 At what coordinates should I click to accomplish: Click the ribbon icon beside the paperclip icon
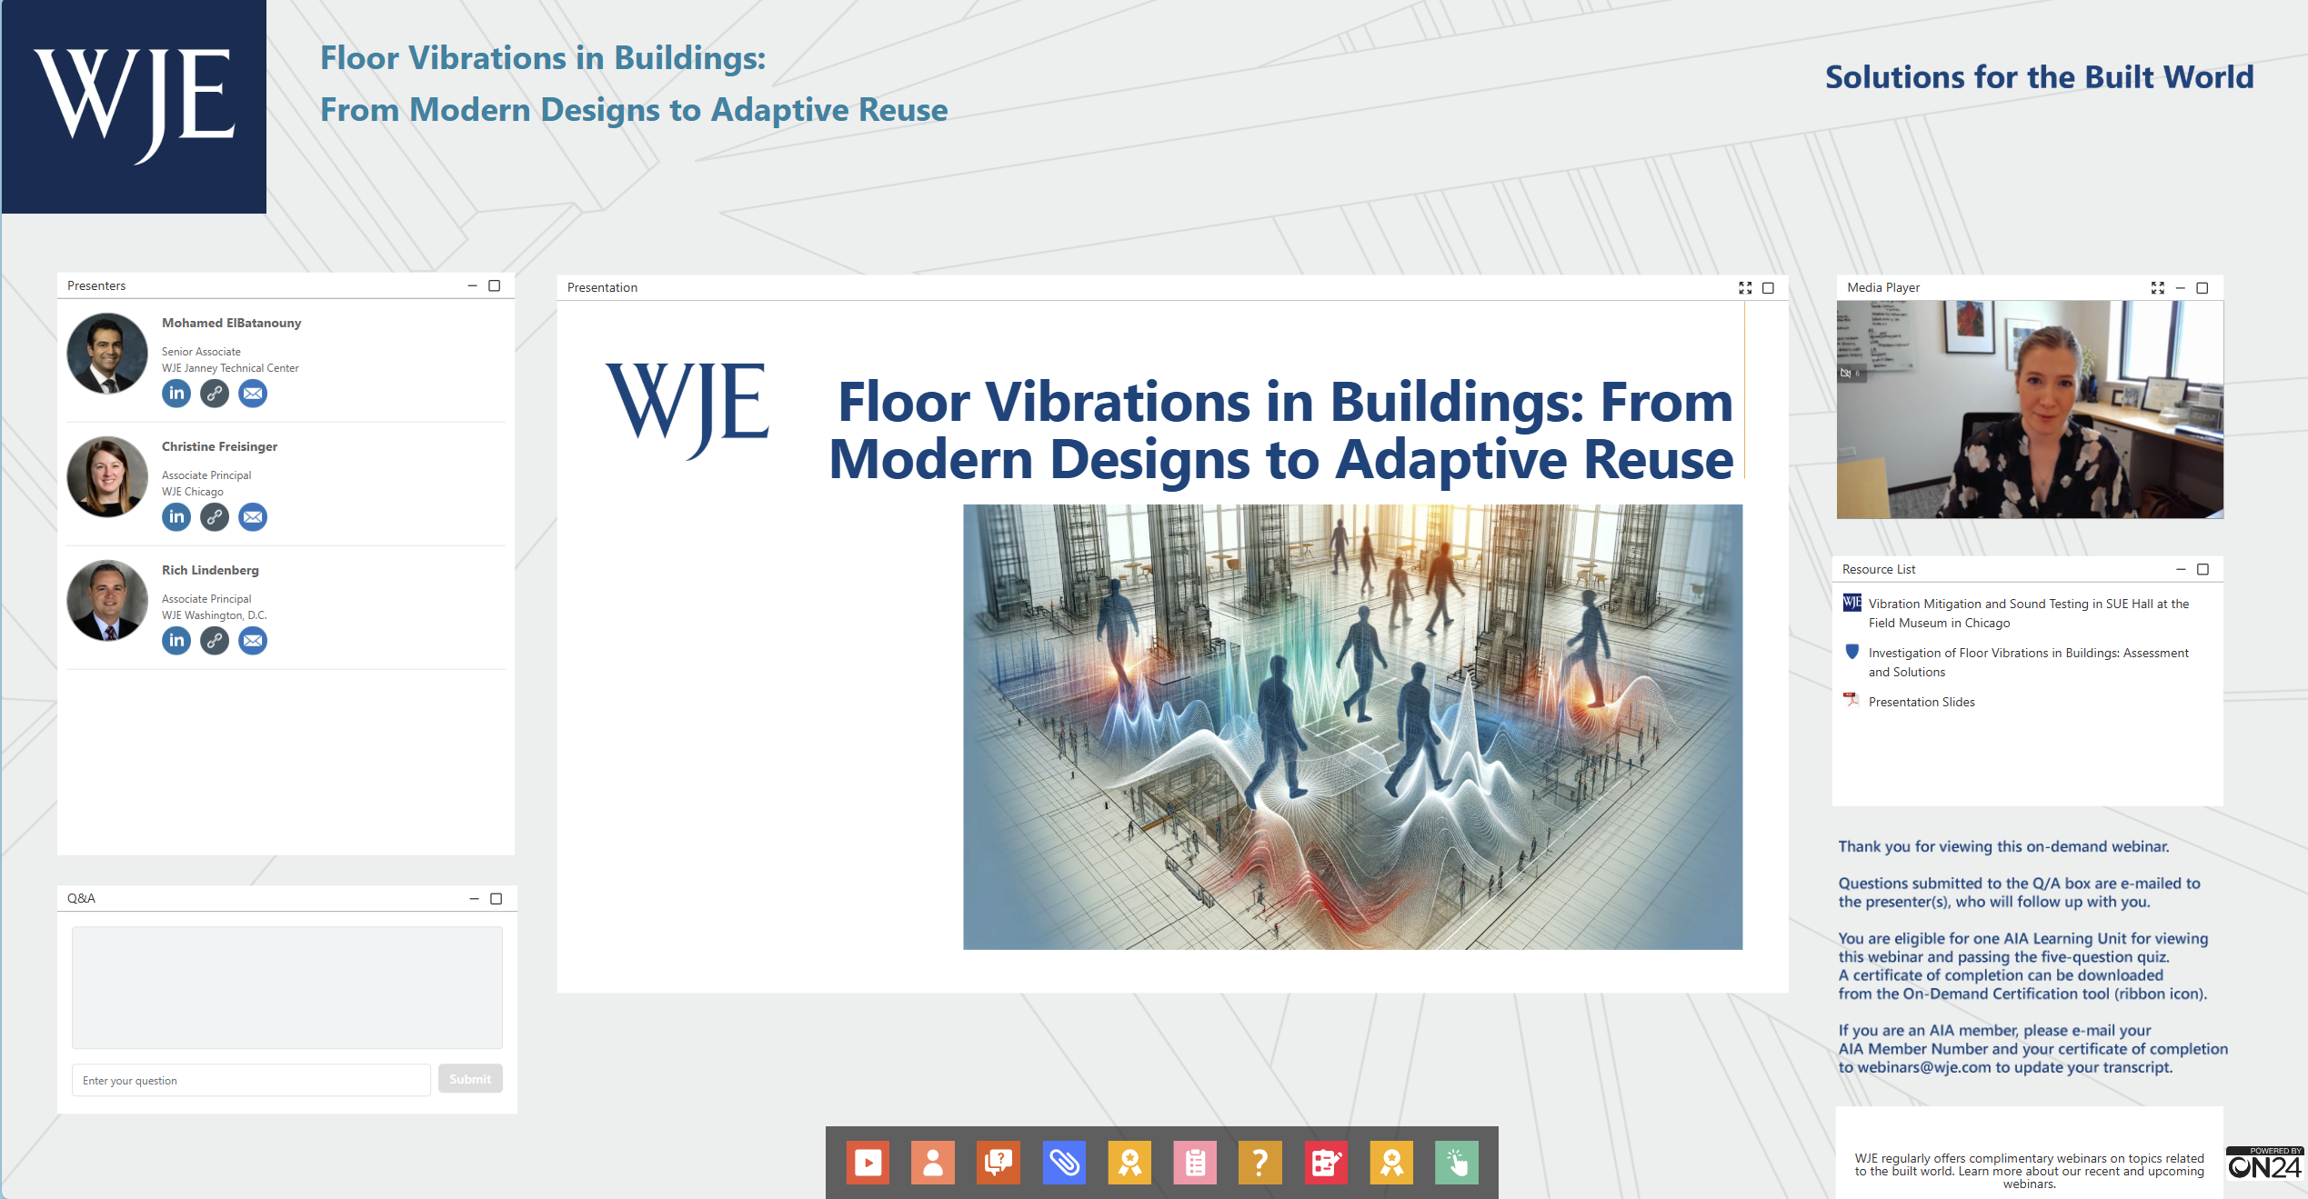point(1129,1163)
